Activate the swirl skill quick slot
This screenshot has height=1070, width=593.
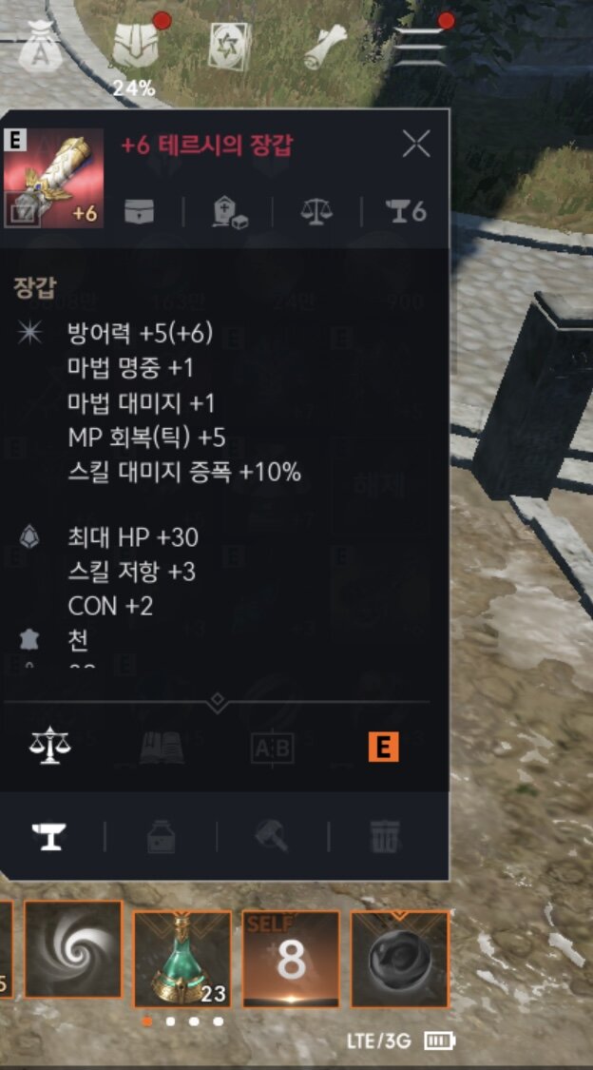point(73,950)
